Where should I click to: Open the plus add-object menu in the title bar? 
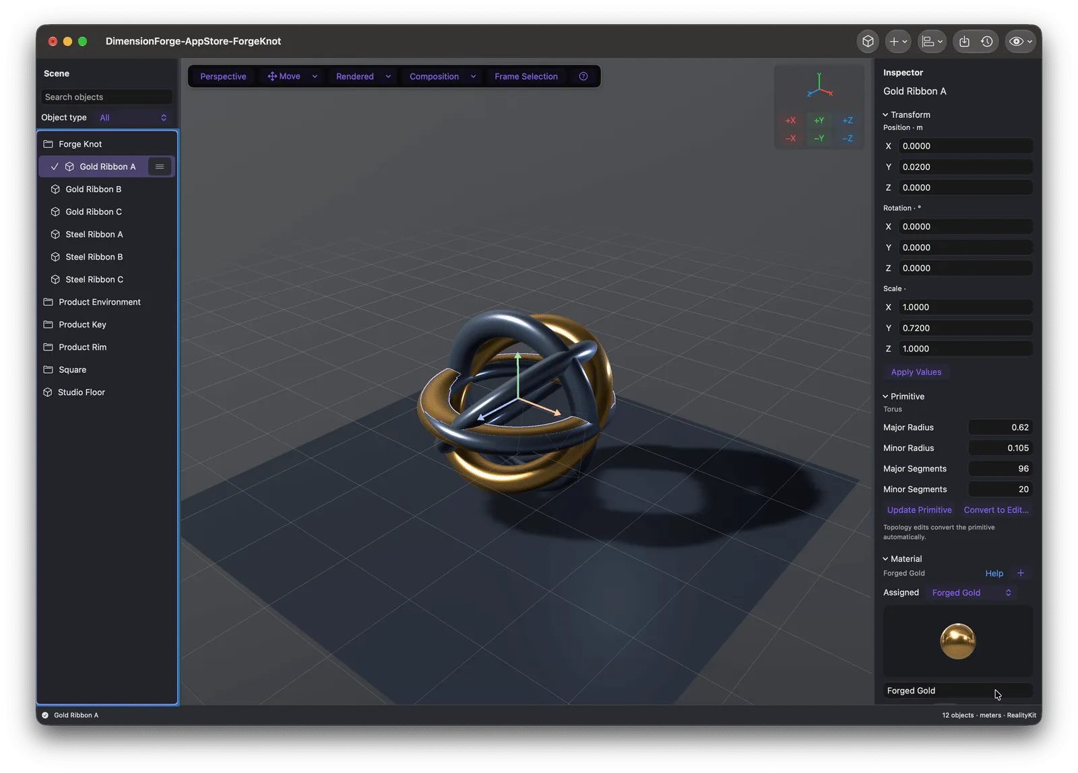point(897,42)
